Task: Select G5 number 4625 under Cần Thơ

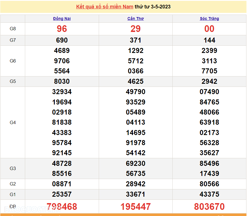Action: (x=135, y=82)
